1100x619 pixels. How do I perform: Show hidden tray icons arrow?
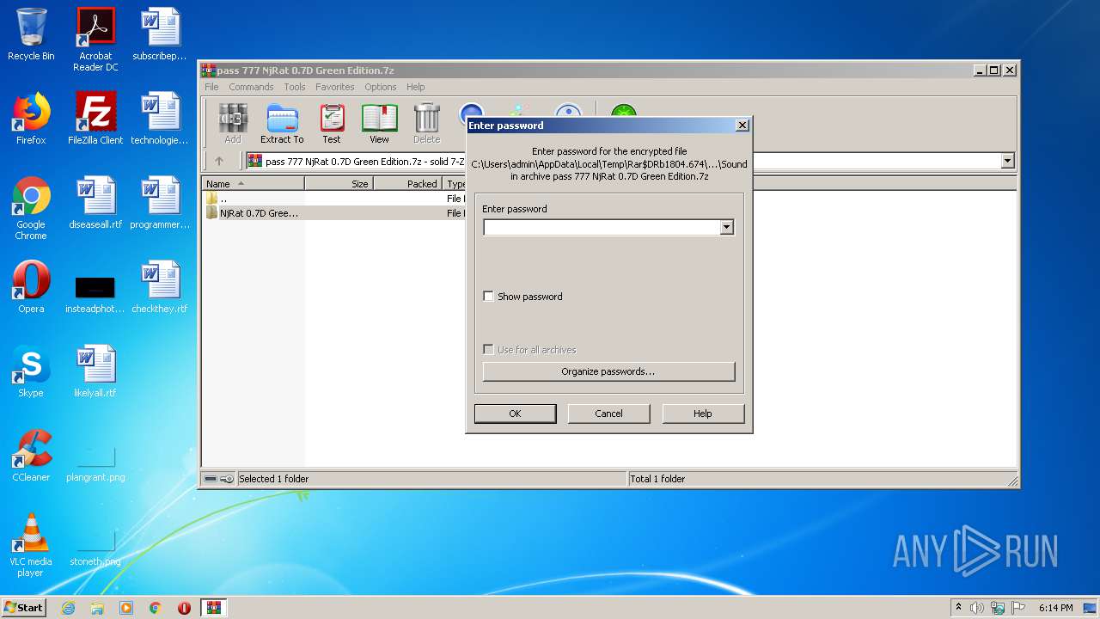point(958,608)
